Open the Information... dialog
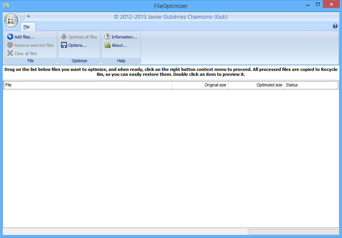 (124, 37)
